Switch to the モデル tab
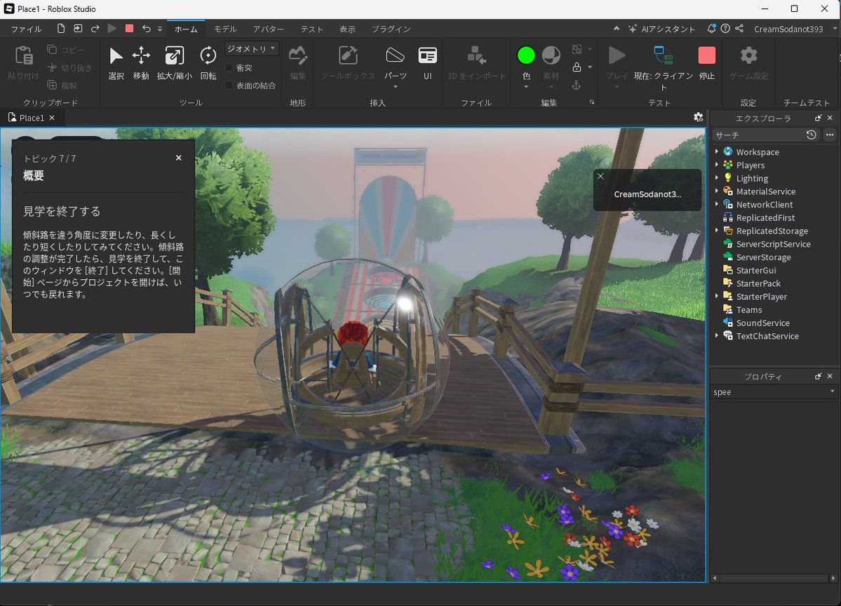The height and width of the screenshot is (606, 841). click(x=225, y=29)
